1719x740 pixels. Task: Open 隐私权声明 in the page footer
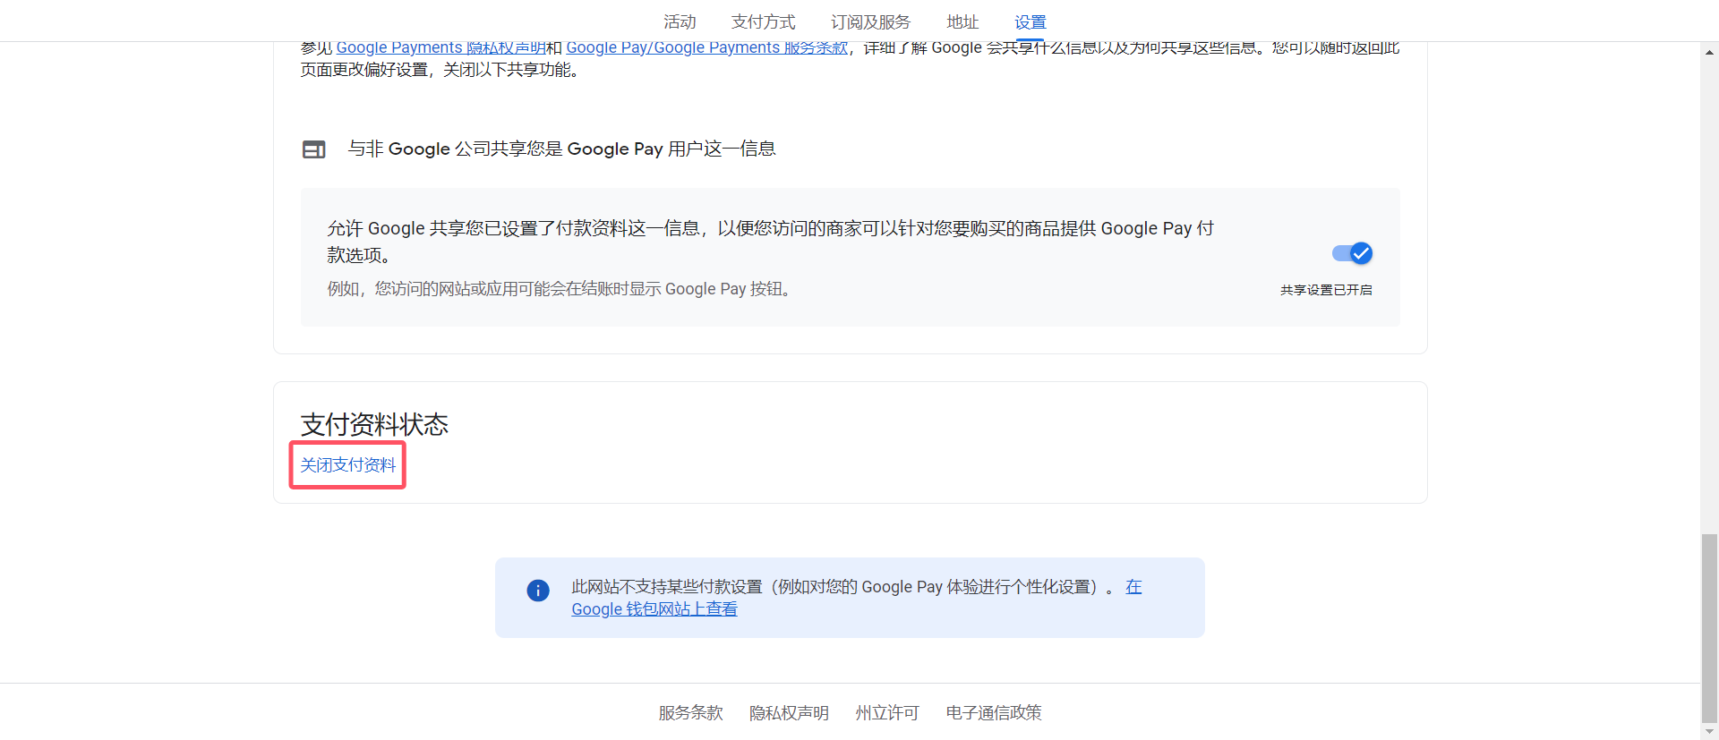pos(789,713)
